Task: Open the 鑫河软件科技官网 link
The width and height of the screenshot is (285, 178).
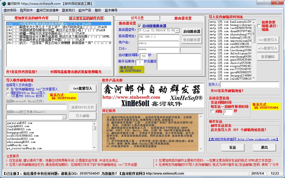Action: [x=243, y=139]
